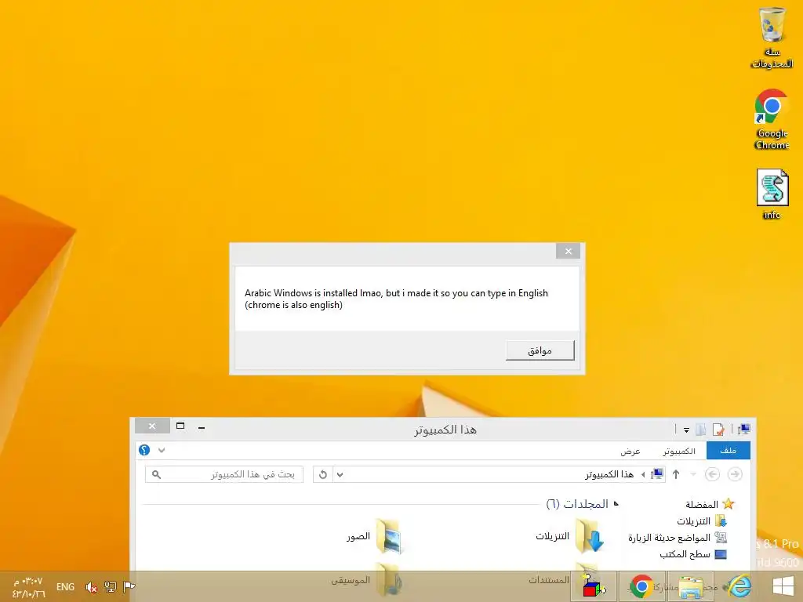Select سطح المكتب in the navigation pane

point(693,554)
